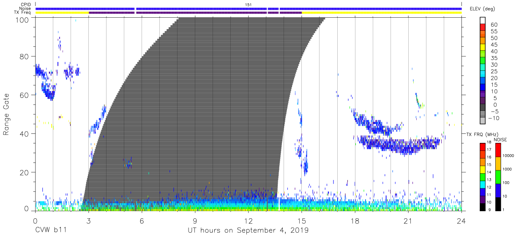This screenshot has width=519, height=239.
Task: Click the Range Gate tick label 80
Action: click(x=25, y=56)
